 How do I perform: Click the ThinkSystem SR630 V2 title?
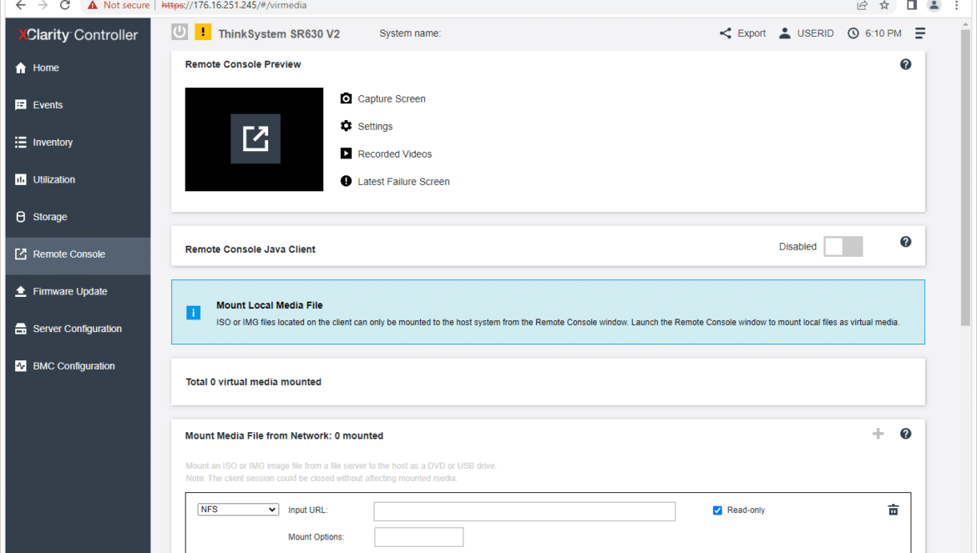pyautogui.click(x=279, y=33)
